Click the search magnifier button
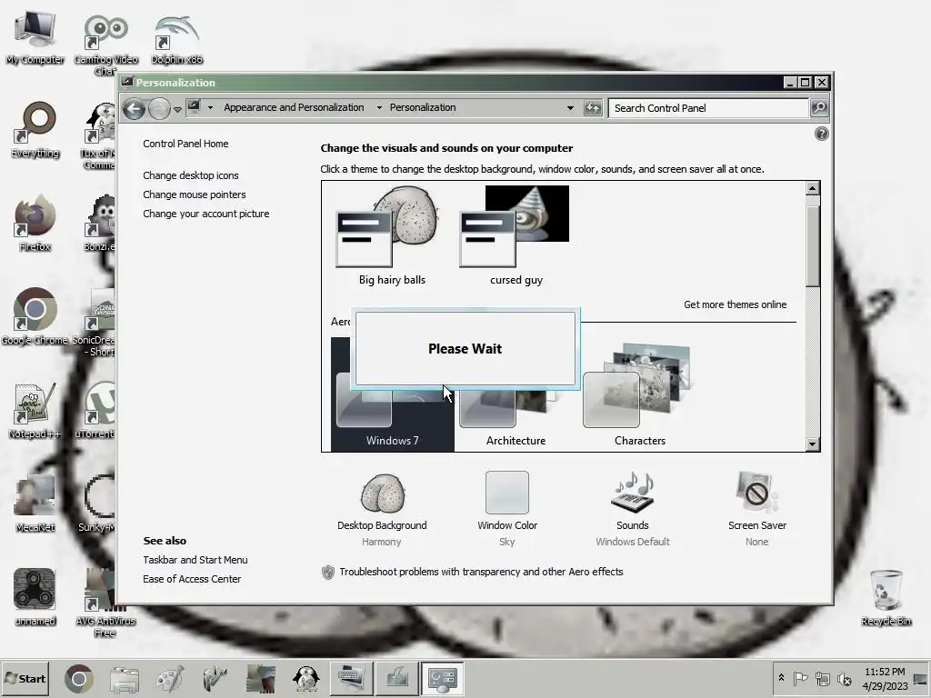931x698 pixels. point(819,108)
